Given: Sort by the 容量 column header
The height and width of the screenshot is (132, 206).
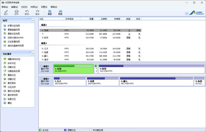Looking at the screenshot, I should (88, 19).
